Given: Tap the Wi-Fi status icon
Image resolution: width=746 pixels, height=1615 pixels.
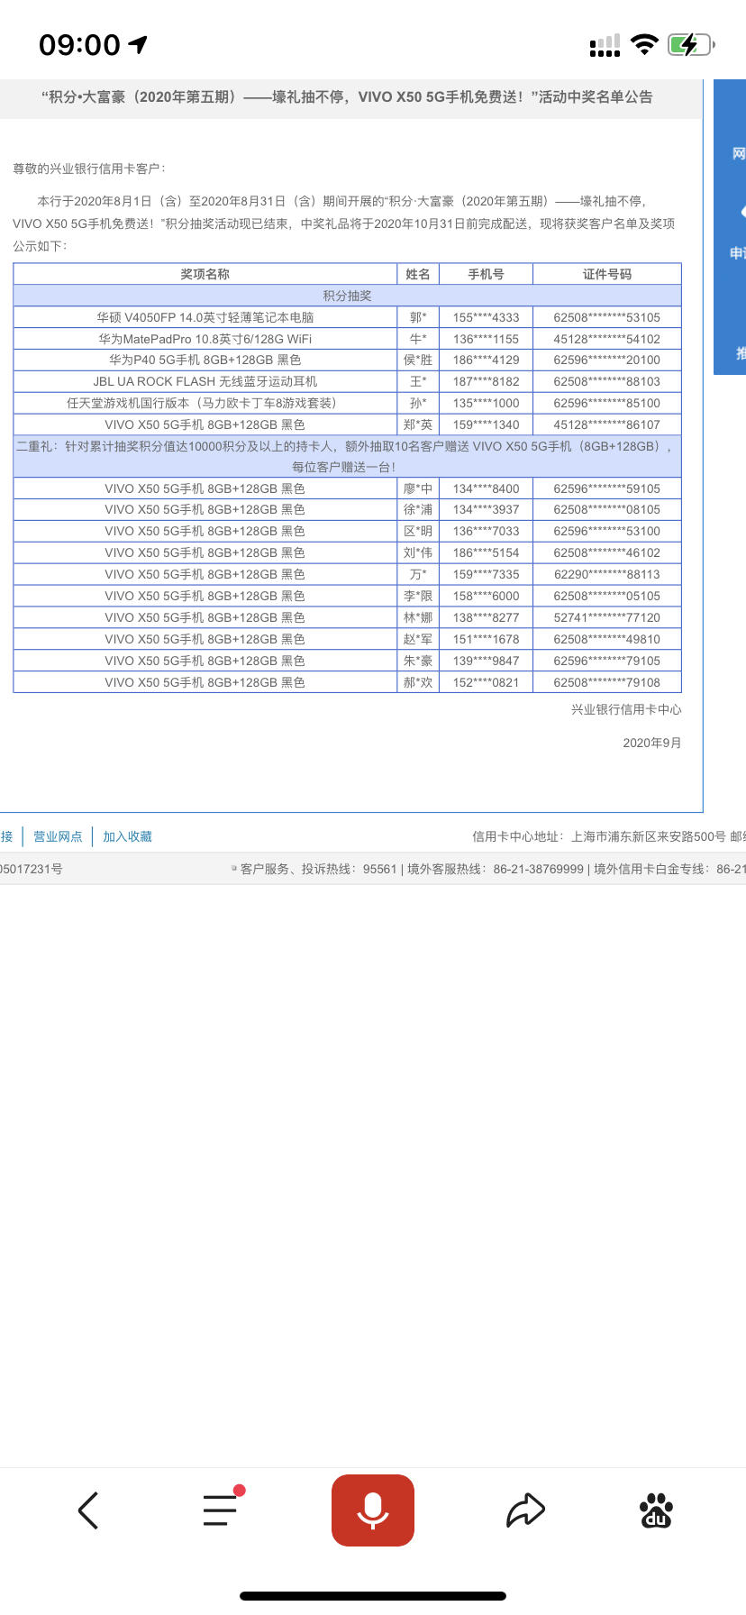Looking at the screenshot, I should coord(644,44).
